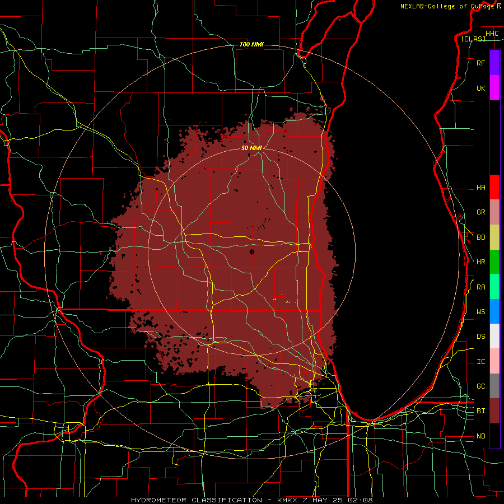The height and width of the screenshot is (504, 504).
Task: Click the HR legend label
Action: click(x=480, y=262)
